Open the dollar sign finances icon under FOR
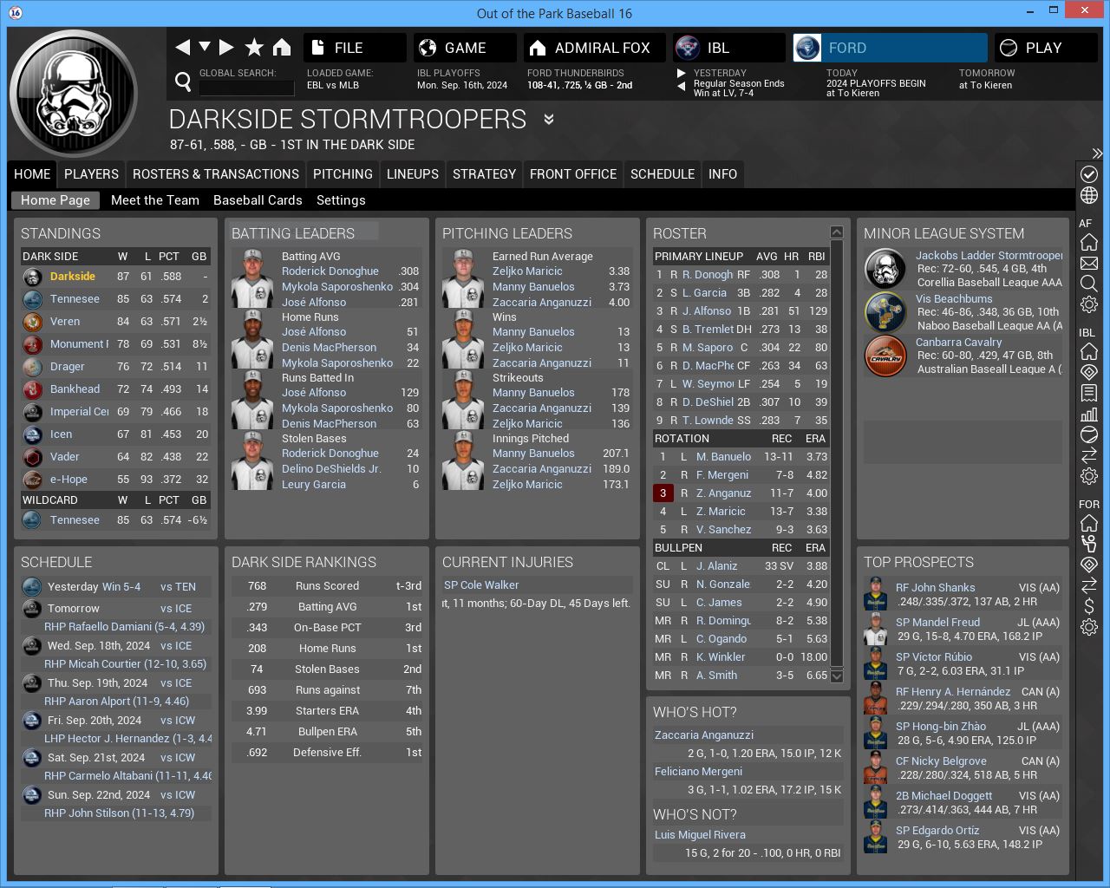The image size is (1110, 888). tap(1089, 606)
